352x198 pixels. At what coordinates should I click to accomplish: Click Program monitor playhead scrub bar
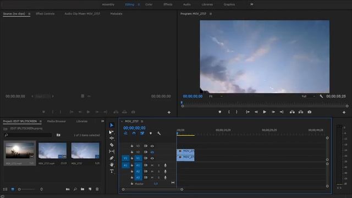pos(265,103)
